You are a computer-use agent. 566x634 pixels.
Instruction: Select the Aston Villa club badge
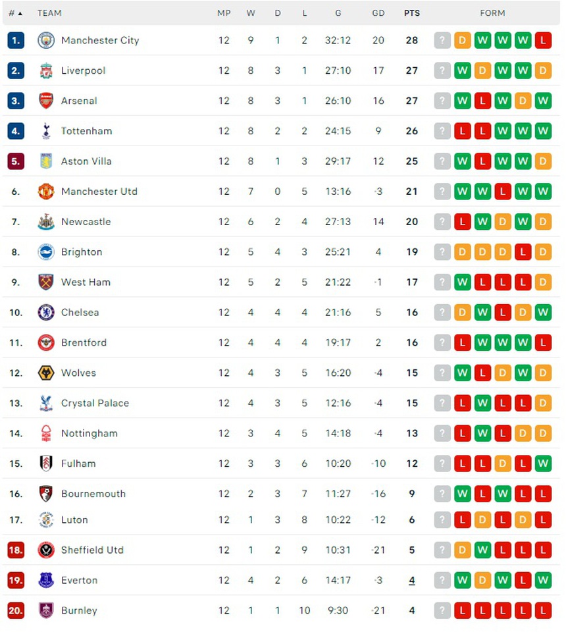point(45,161)
